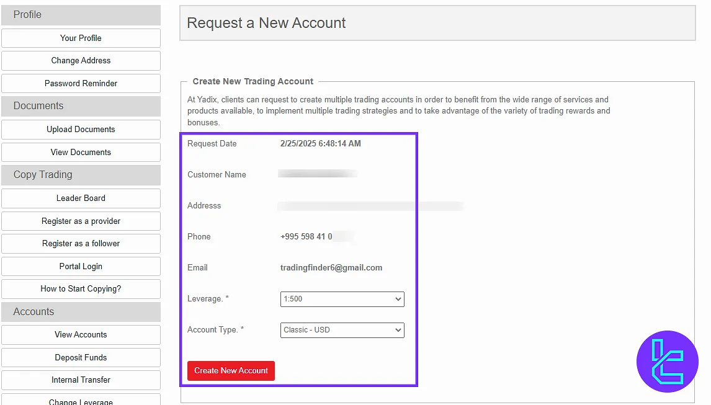Click the Addresss label
The width and height of the screenshot is (711, 405).
pos(204,205)
